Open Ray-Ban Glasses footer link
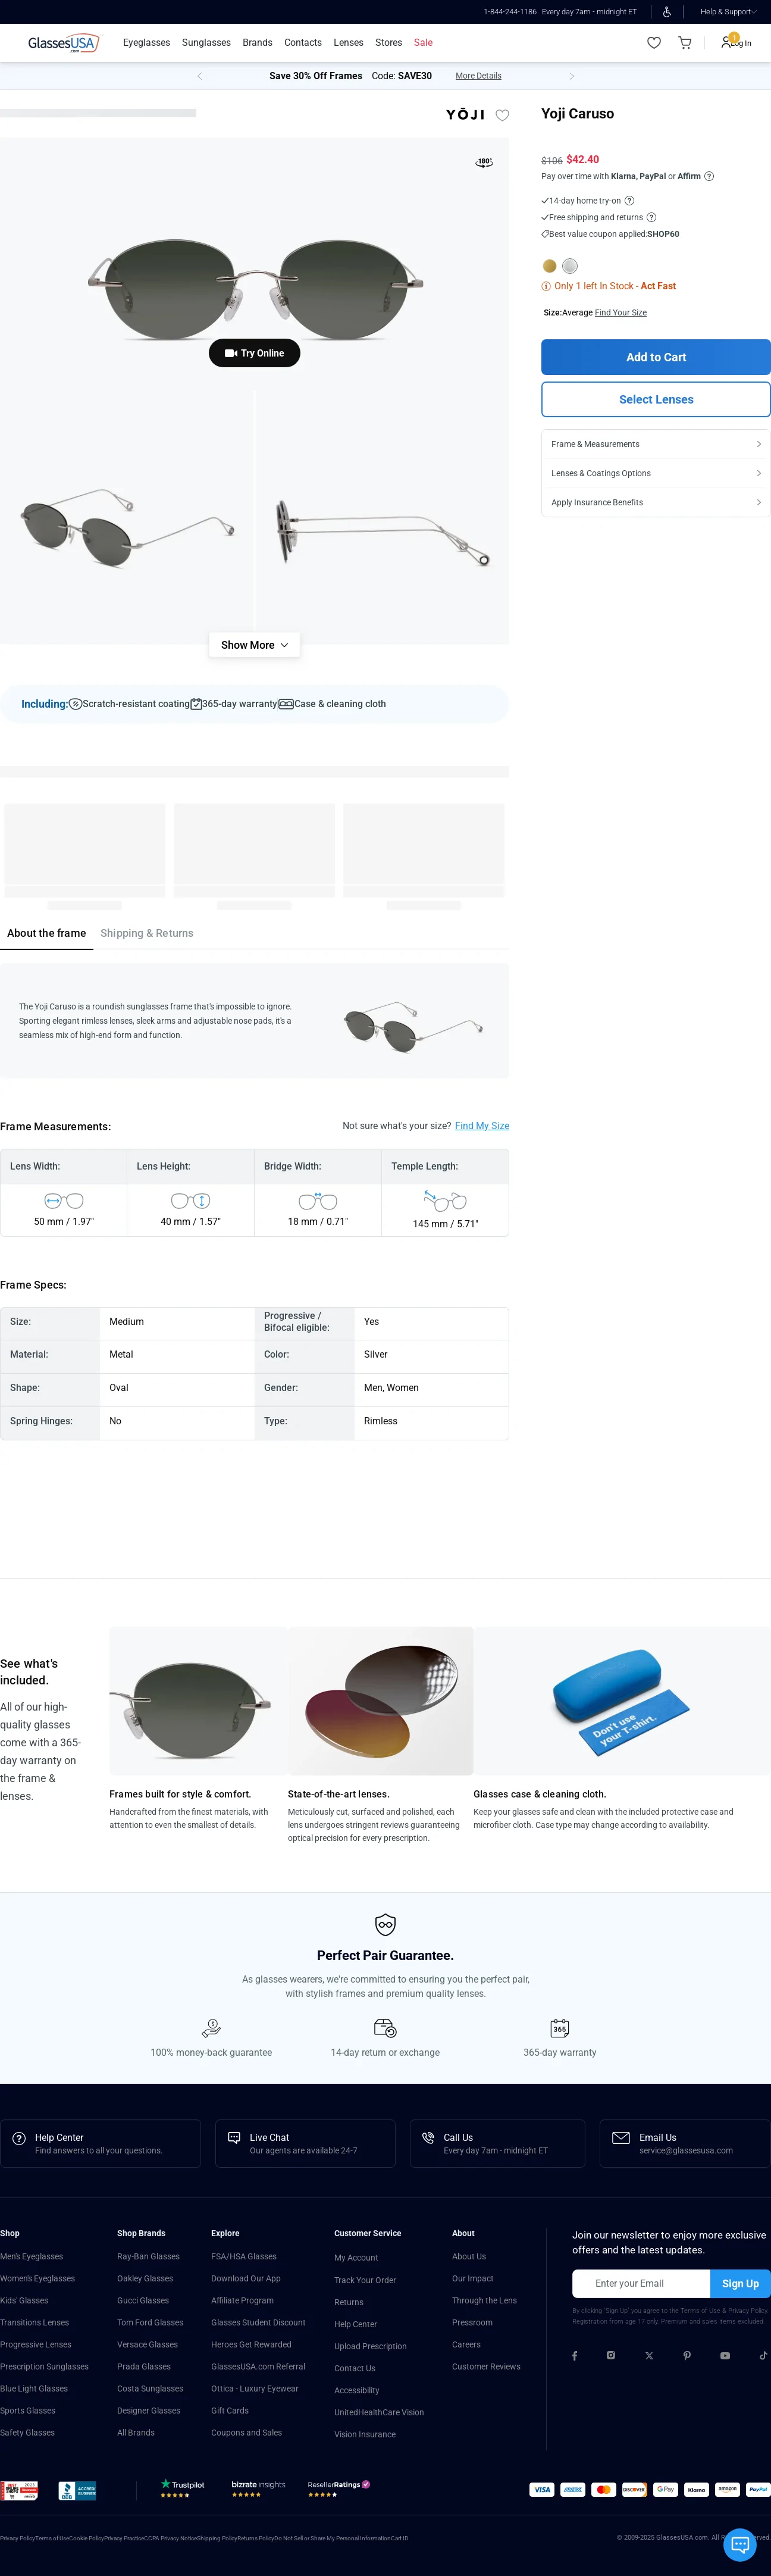This screenshot has width=771, height=2576. (x=148, y=2256)
